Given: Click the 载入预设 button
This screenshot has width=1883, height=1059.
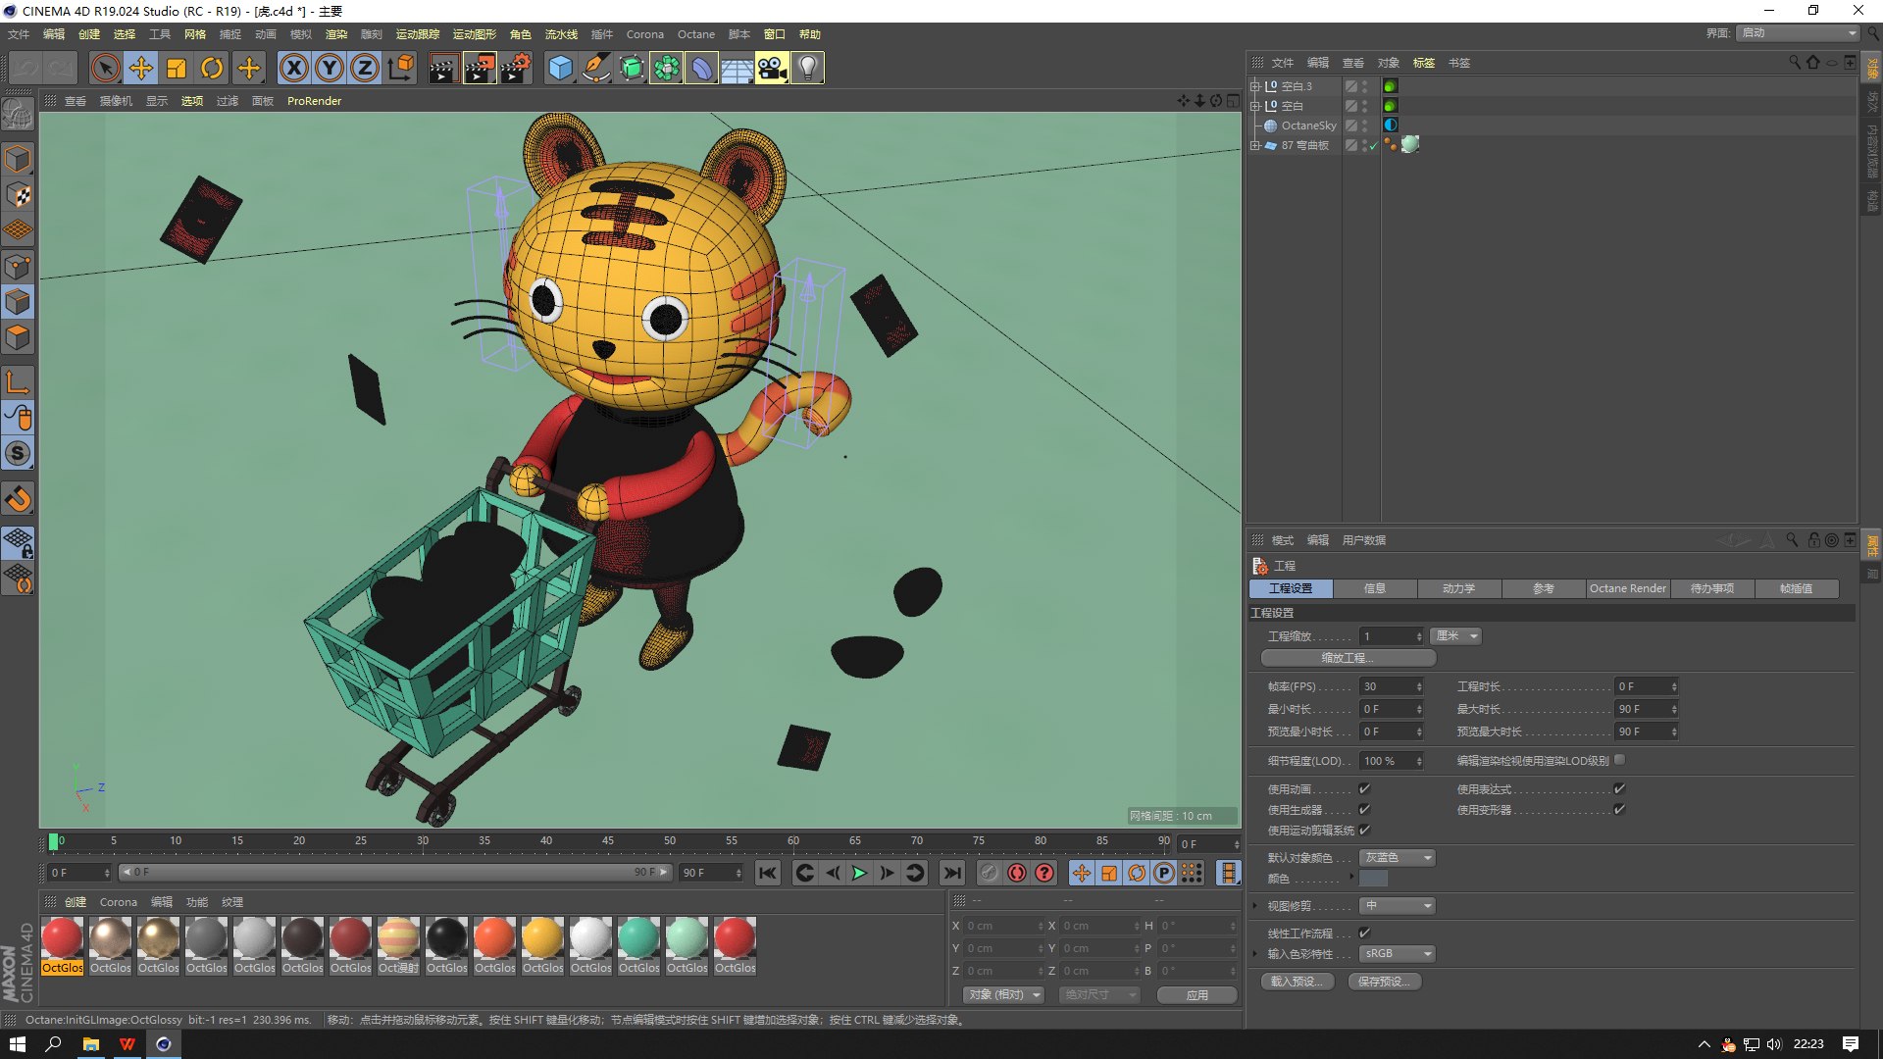Looking at the screenshot, I should point(1297,982).
